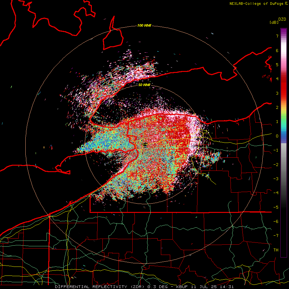Click the positive 1 value on scale
The width and height of the screenshot is (289, 289).
277,122
